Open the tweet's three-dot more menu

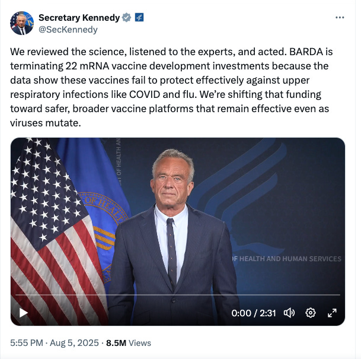coord(340,18)
